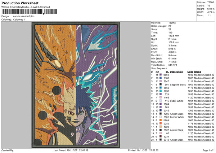Select the Zoom value 1:1
This screenshot has height=153, width=216.
(209, 15)
